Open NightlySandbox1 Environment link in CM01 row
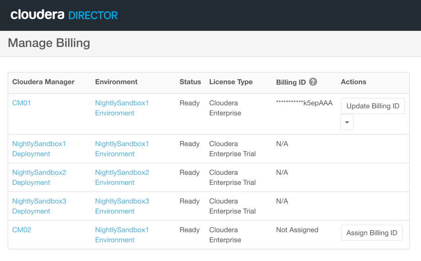 click(x=122, y=108)
